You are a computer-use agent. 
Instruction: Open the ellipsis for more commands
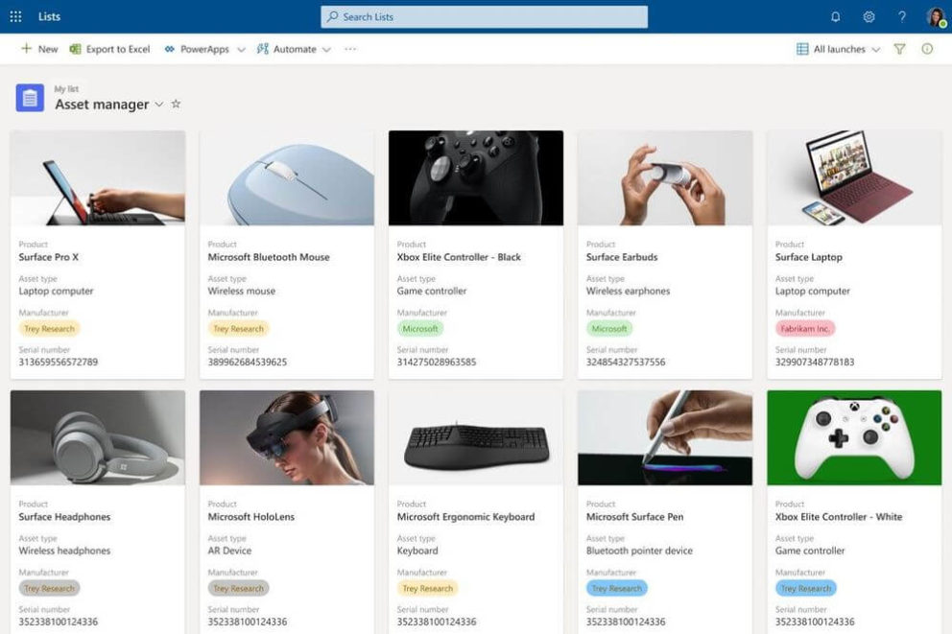click(349, 49)
